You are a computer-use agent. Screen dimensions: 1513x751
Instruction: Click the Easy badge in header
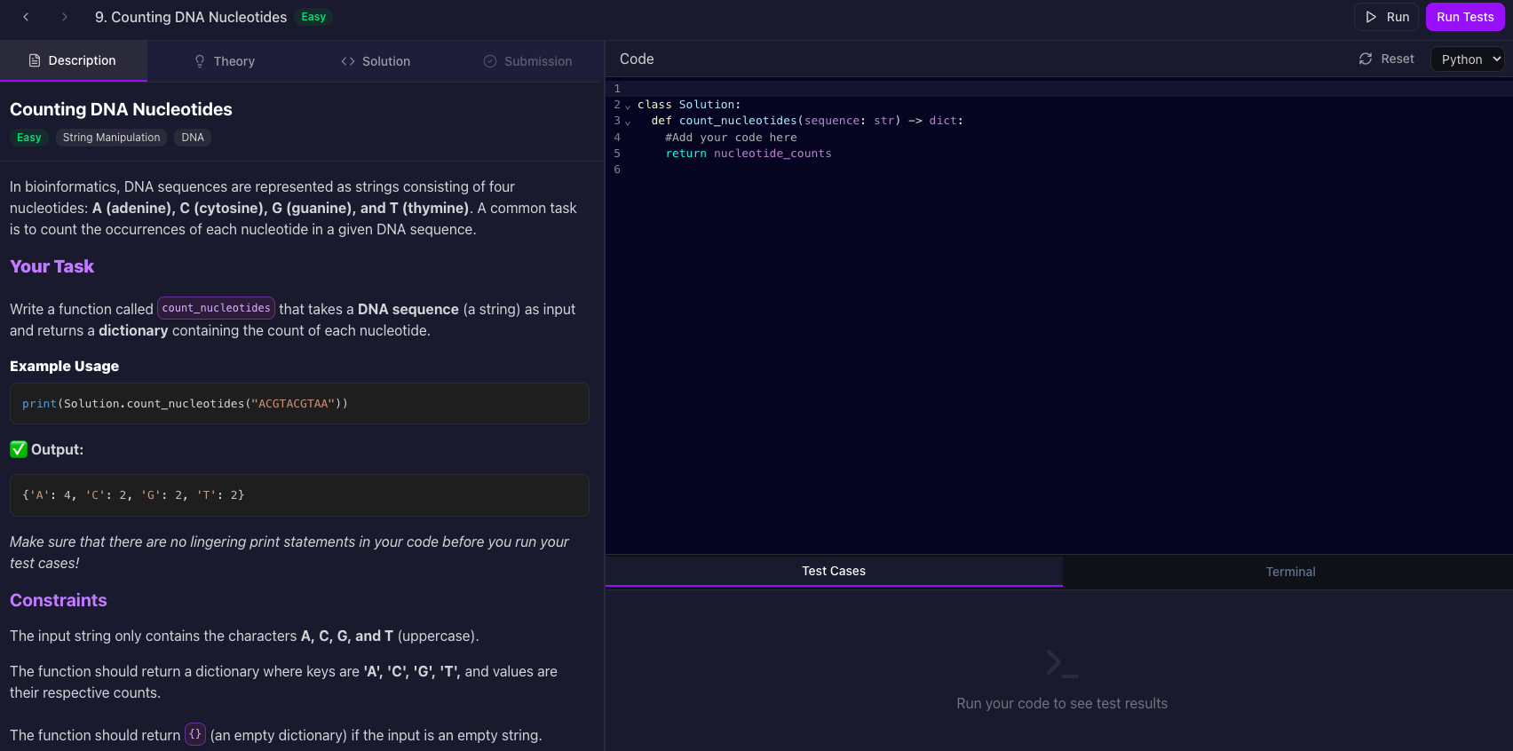pyautogui.click(x=313, y=17)
